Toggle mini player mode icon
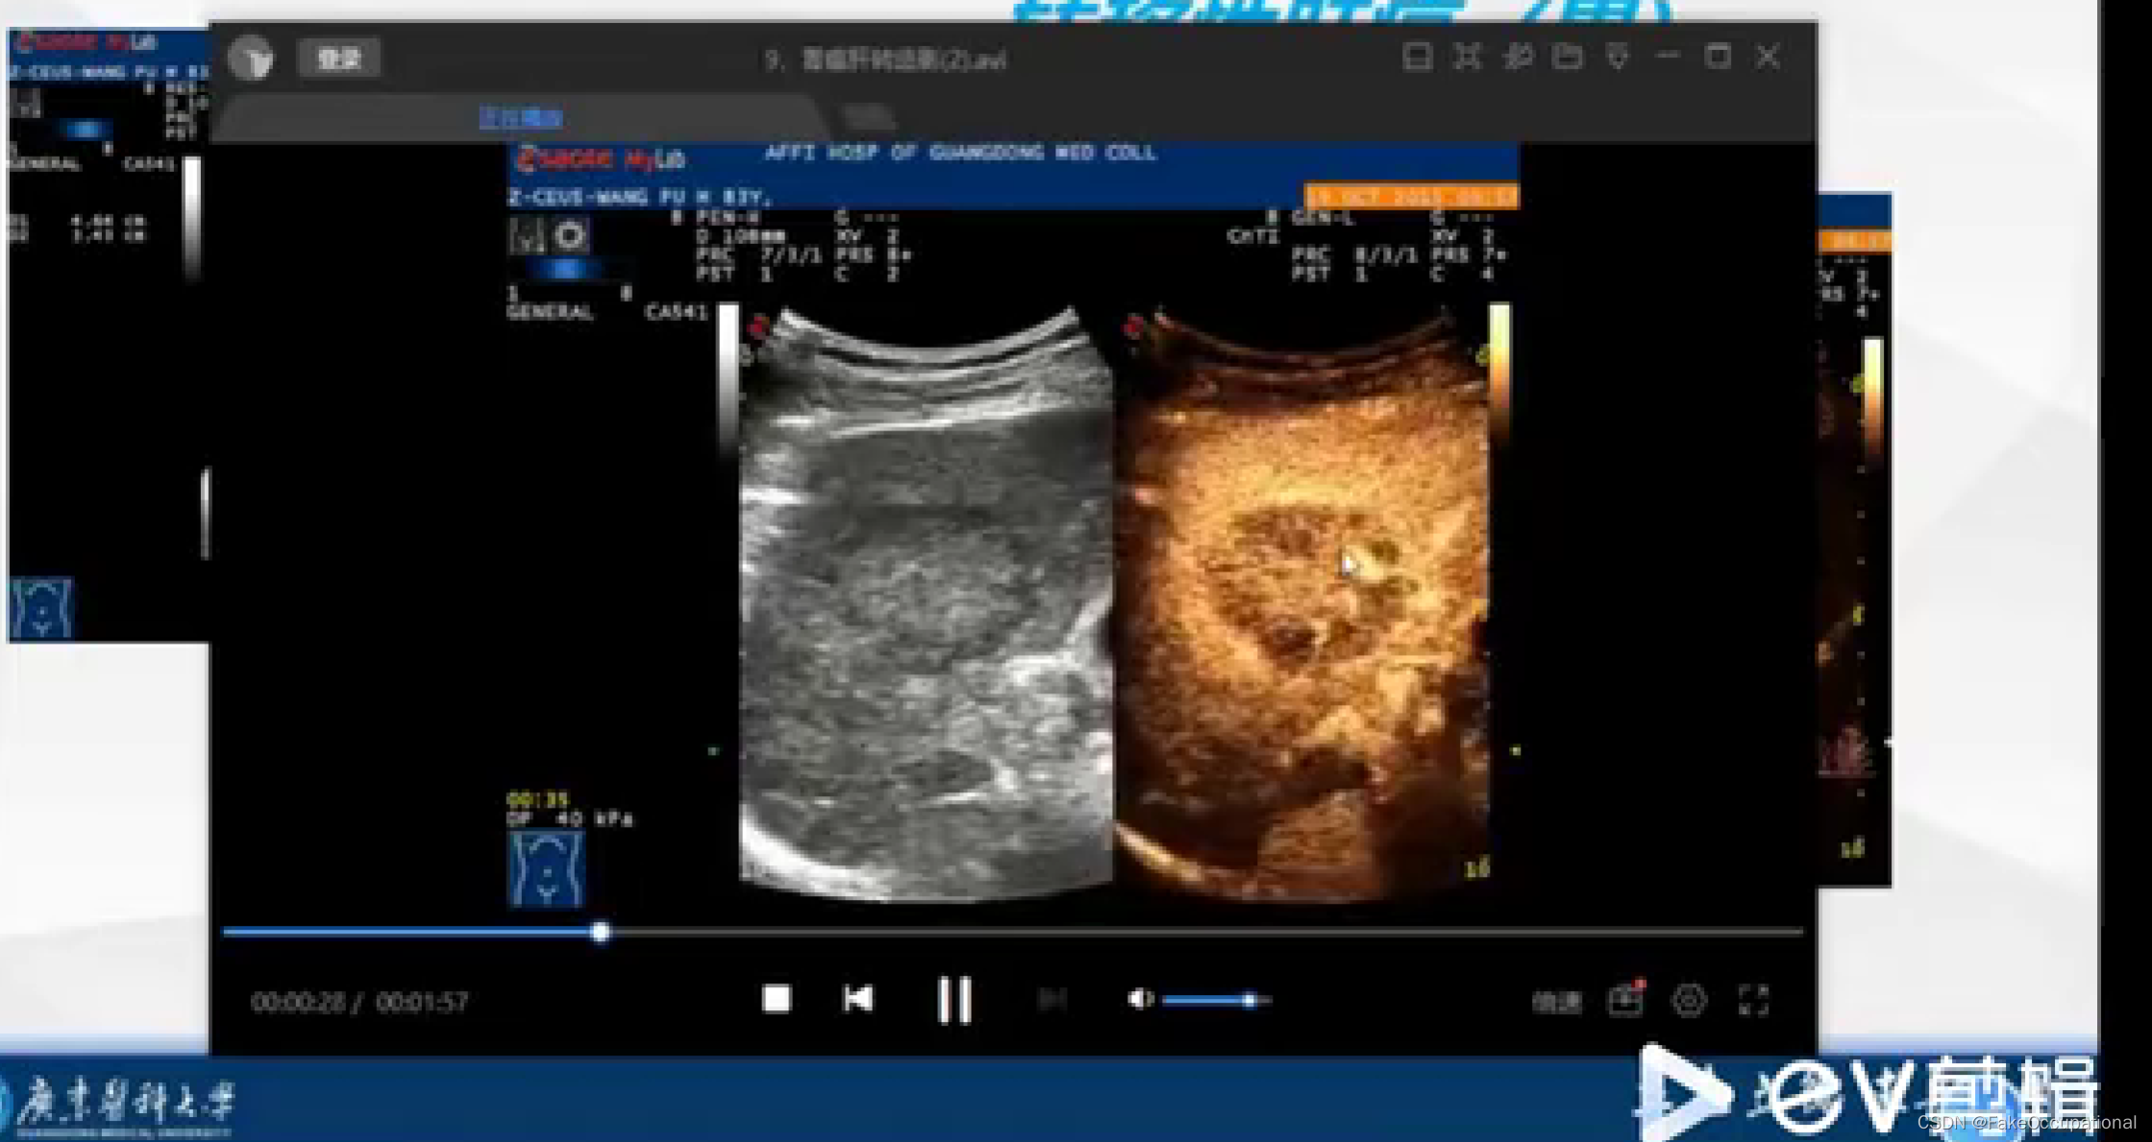 point(1417,57)
